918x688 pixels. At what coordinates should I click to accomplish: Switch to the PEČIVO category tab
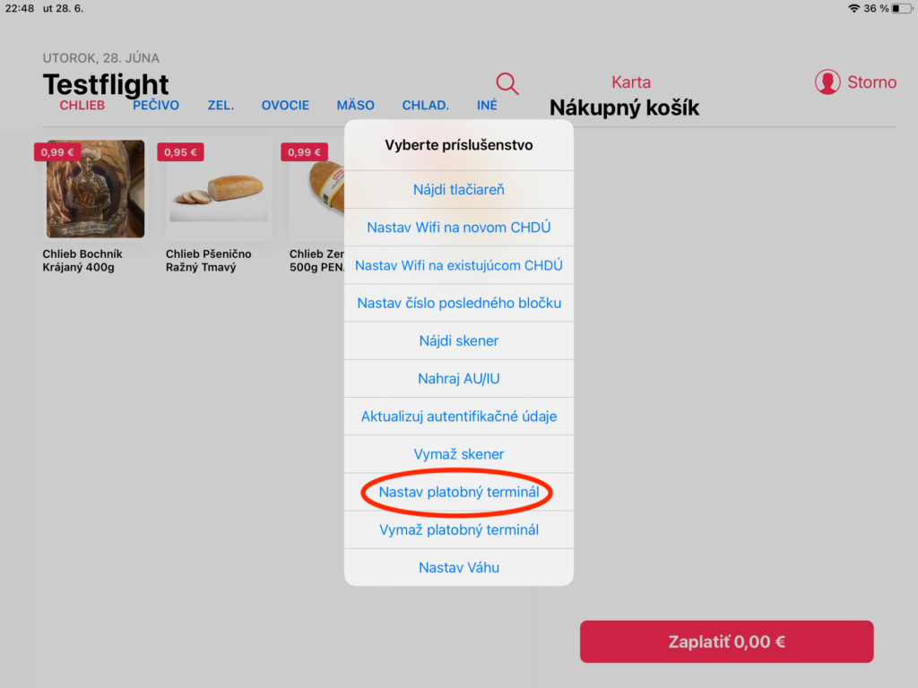(156, 106)
